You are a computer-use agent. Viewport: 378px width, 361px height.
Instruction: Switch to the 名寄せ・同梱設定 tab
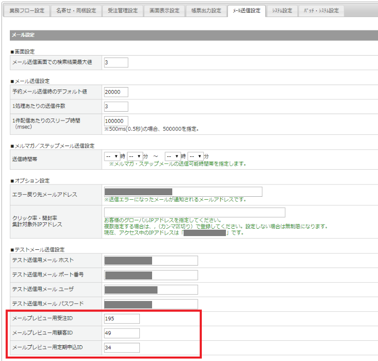[x=76, y=11]
